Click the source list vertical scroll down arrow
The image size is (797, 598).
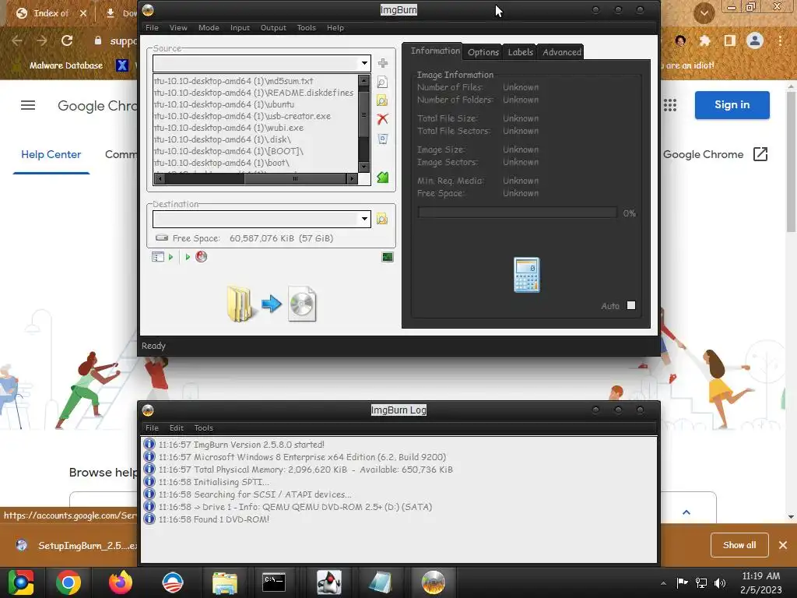(363, 167)
